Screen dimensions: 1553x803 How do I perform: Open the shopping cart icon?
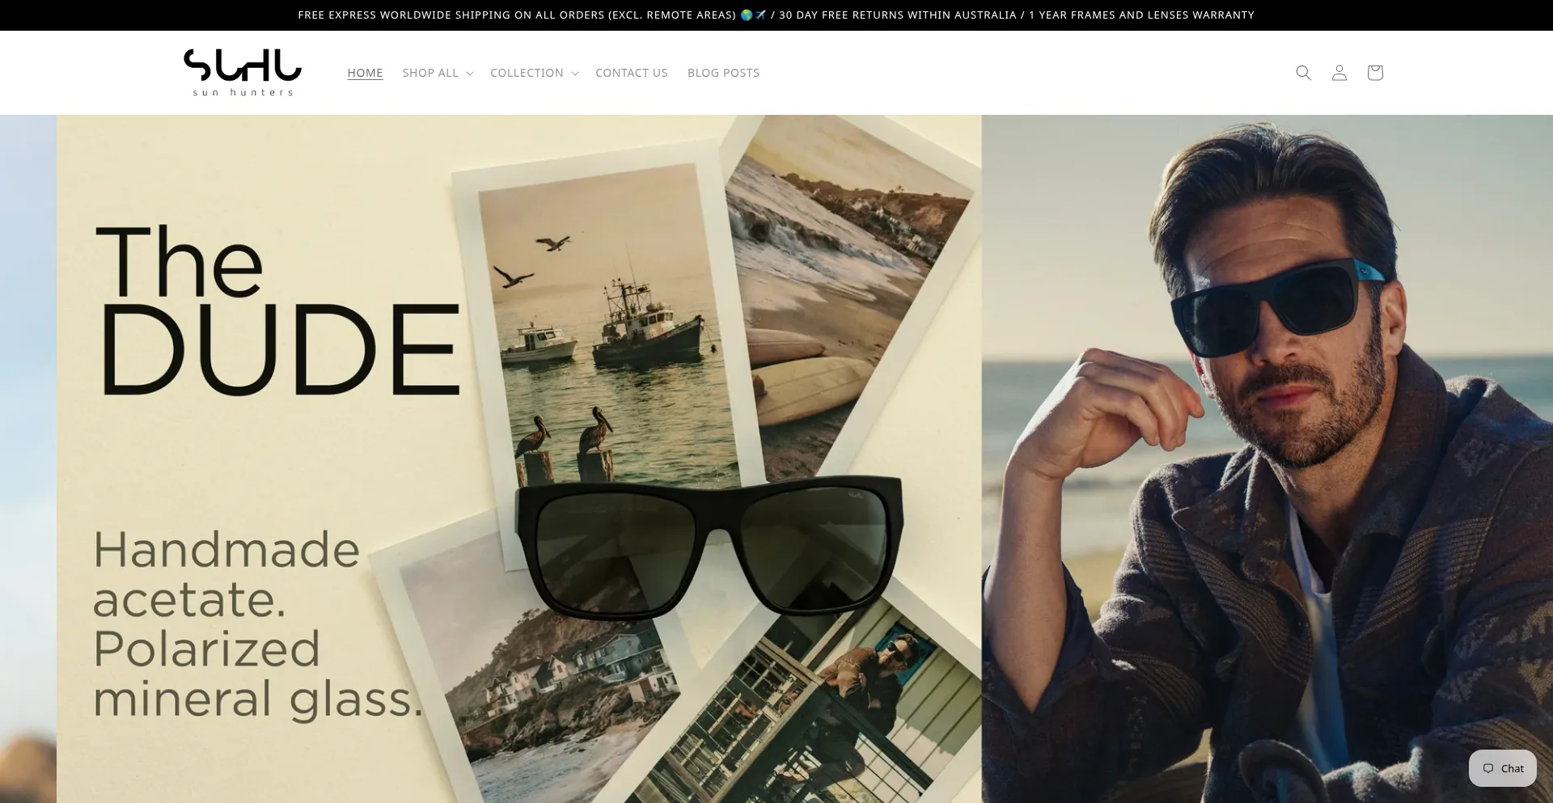tap(1375, 73)
